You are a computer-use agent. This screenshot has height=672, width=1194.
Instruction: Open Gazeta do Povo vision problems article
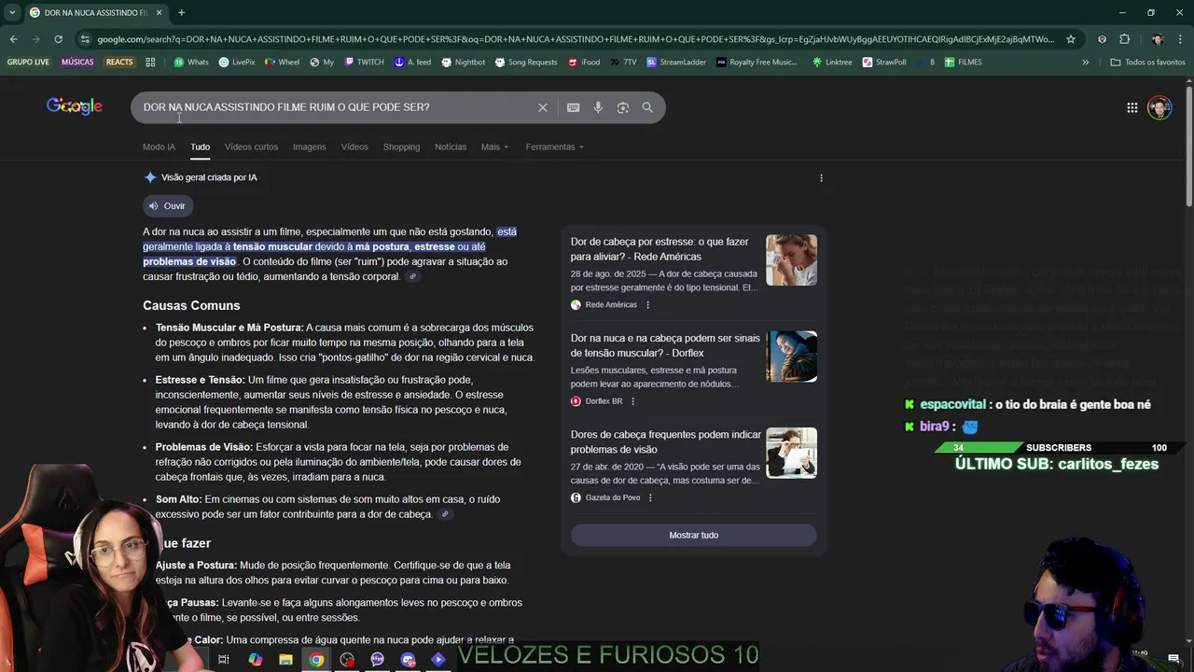(x=666, y=441)
